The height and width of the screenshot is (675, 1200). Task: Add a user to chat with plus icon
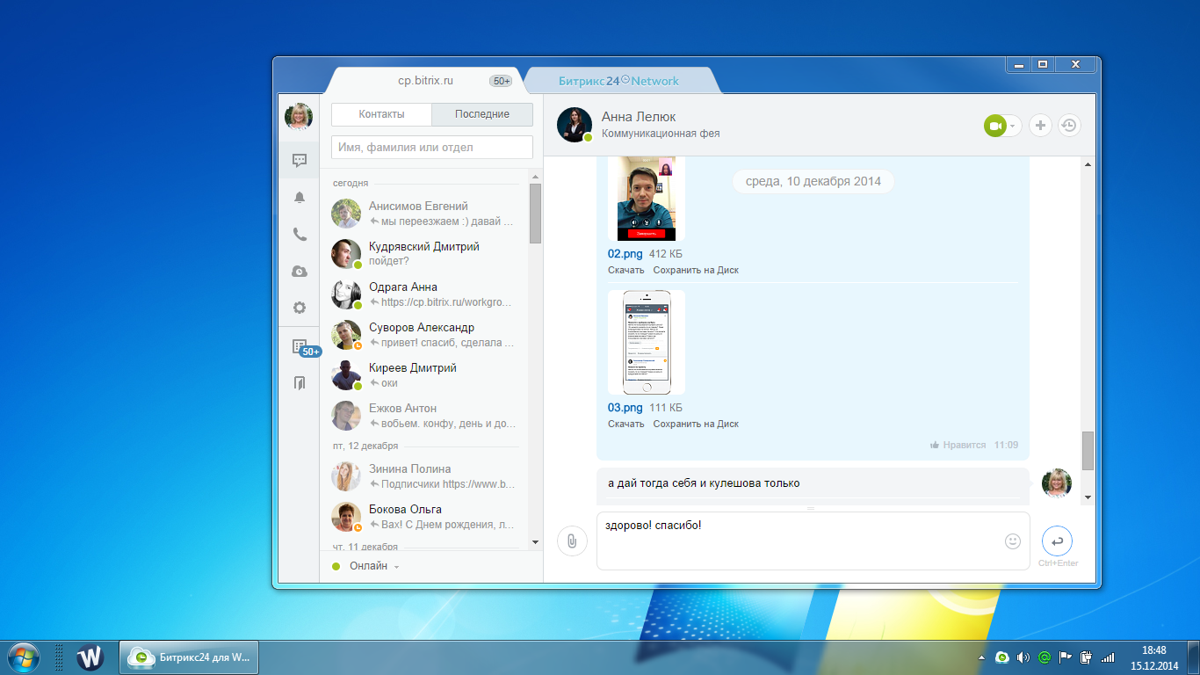(1040, 126)
